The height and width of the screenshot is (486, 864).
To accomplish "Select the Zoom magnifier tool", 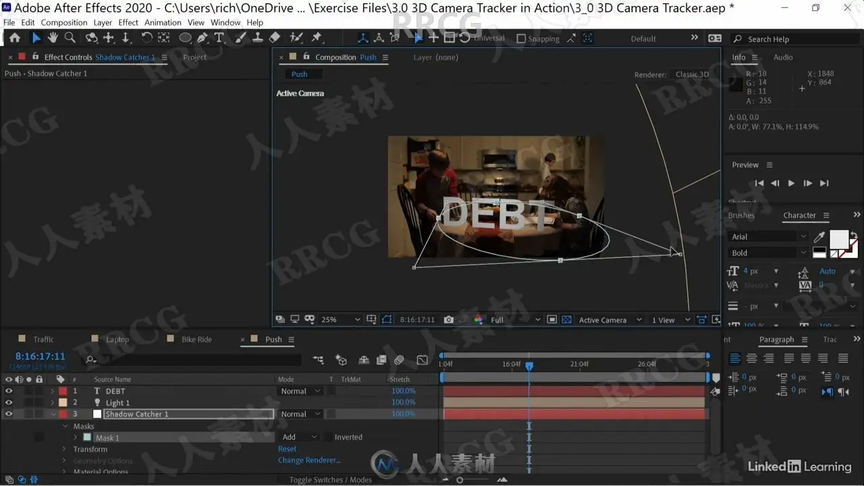I will [x=70, y=38].
